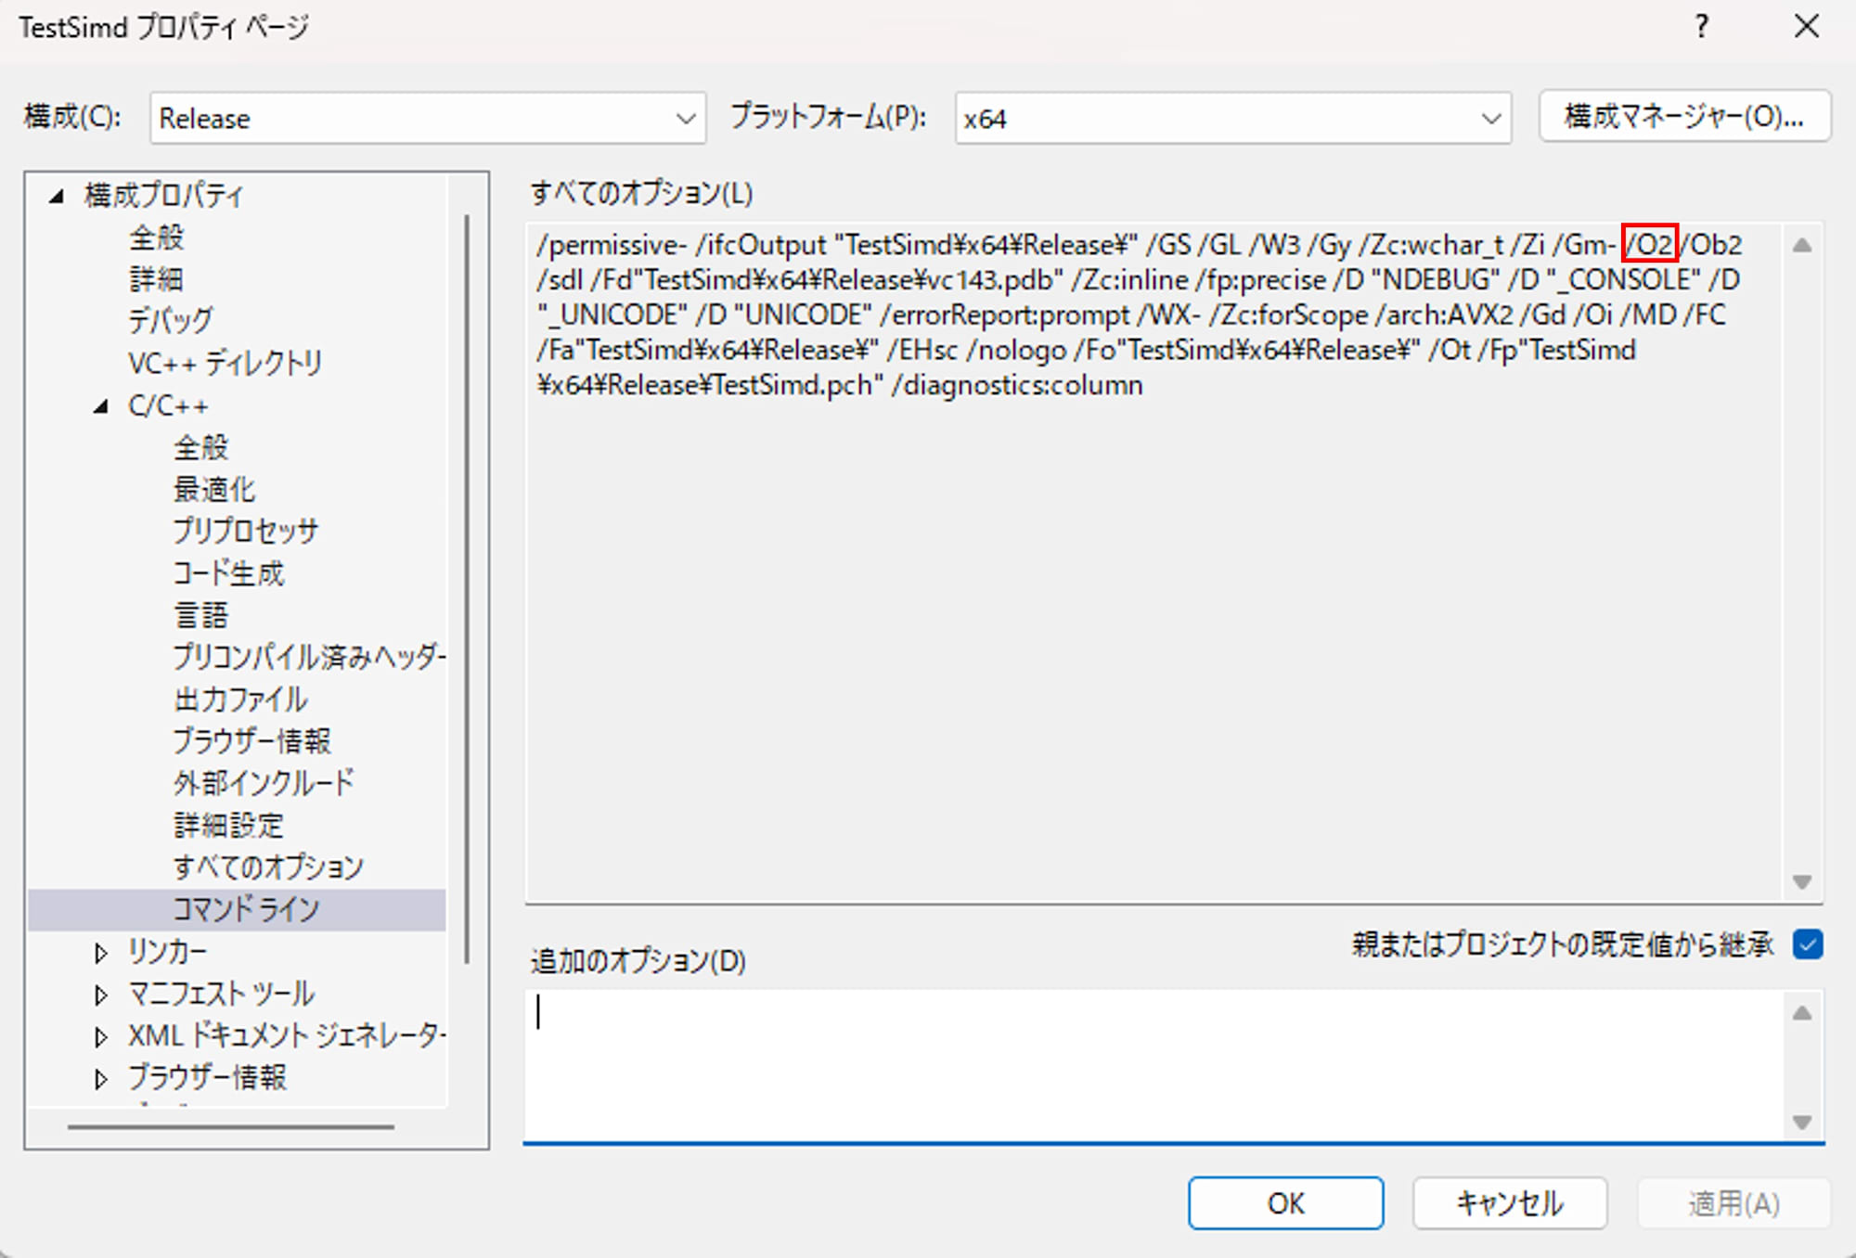Select the コード生成 settings page
1856x1258 pixels.
pyautogui.click(x=229, y=573)
